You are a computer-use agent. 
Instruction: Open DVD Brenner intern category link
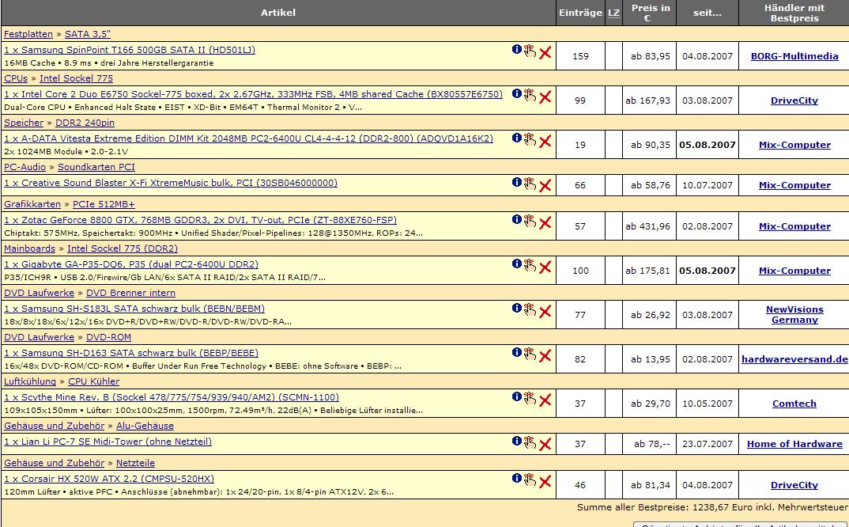(x=130, y=294)
